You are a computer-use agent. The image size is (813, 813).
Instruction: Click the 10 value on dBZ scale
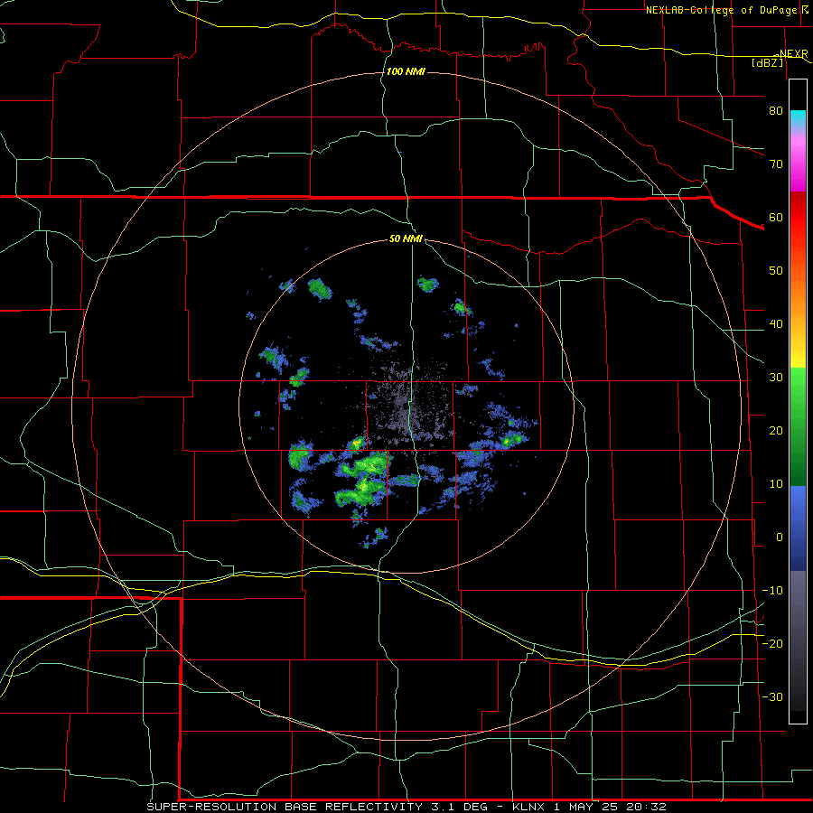(x=776, y=484)
